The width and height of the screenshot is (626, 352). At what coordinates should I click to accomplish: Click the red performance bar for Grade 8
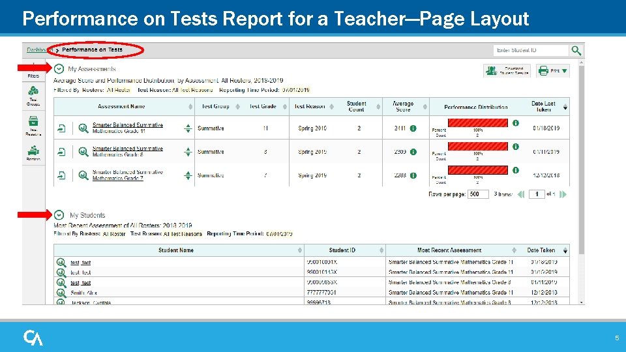tap(478, 147)
